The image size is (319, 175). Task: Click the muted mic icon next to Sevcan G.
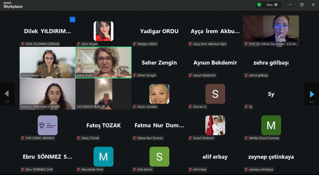(x=190, y=107)
